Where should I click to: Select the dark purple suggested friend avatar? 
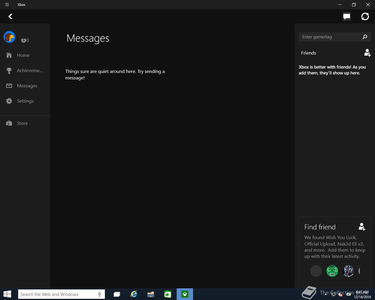pos(348,271)
